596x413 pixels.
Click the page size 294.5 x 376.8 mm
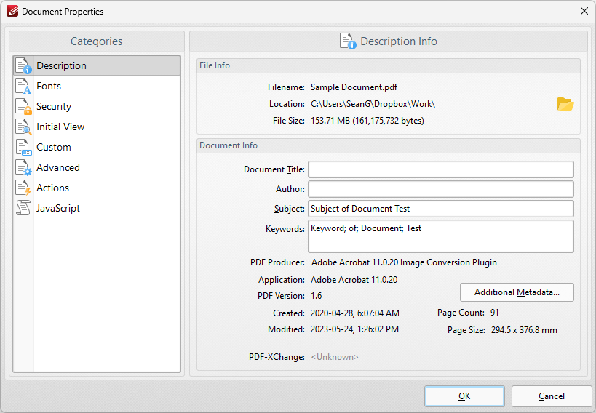click(524, 330)
